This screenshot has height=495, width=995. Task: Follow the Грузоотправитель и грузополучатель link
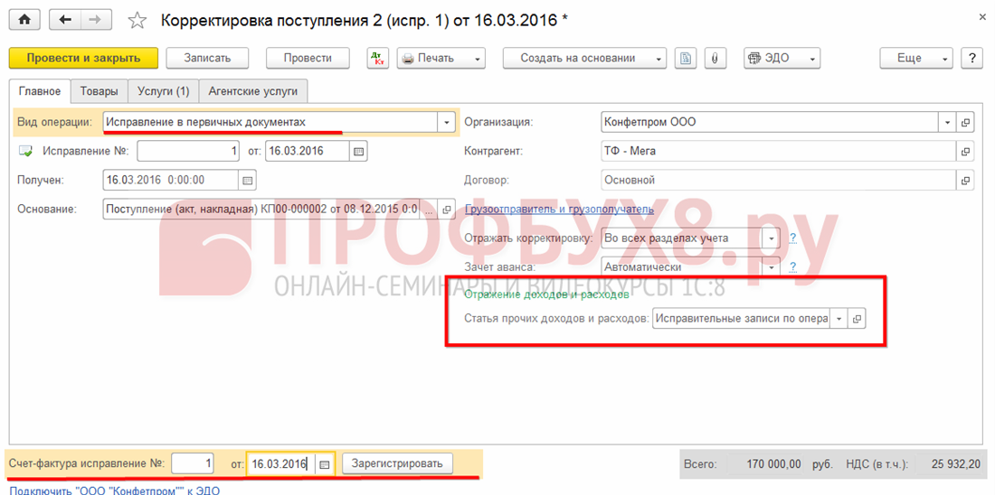point(559,210)
